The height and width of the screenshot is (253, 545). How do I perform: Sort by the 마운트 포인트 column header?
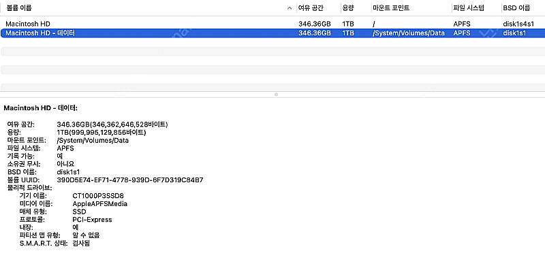[x=391, y=8]
